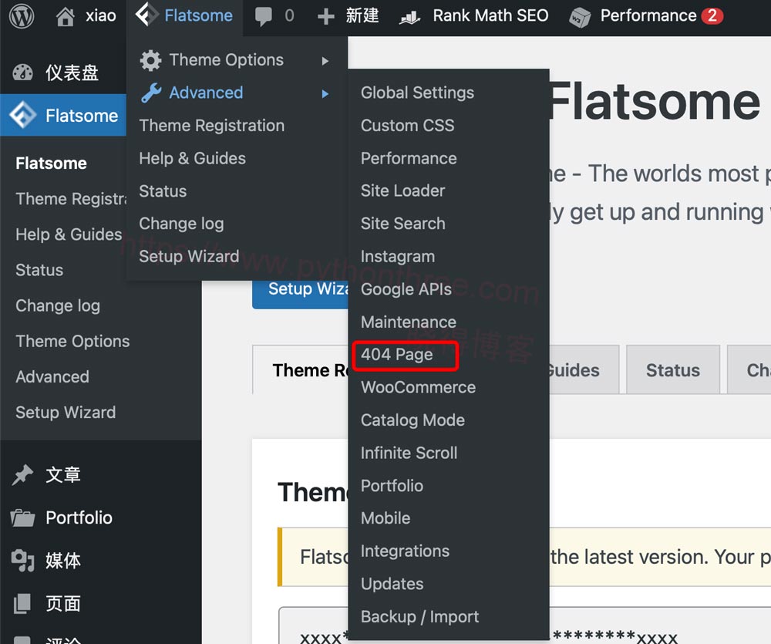The image size is (771, 644).
Task: Open Theme Options in Flatsome dropdown
Action: pyautogui.click(x=226, y=60)
